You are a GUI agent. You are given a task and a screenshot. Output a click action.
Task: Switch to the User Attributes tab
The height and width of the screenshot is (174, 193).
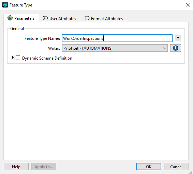coord(60,18)
